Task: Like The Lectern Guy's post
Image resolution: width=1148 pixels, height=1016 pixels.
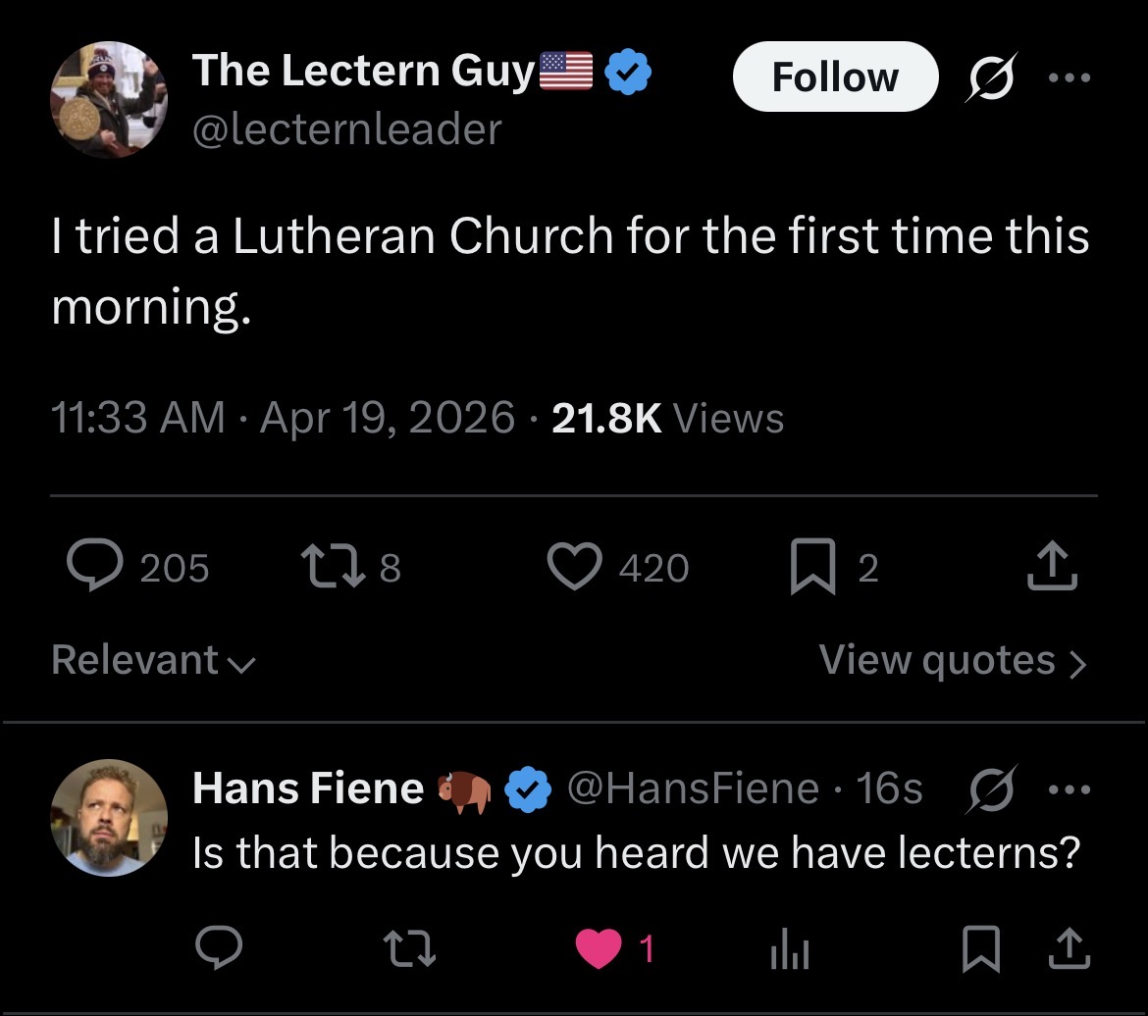Action: click(x=574, y=567)
